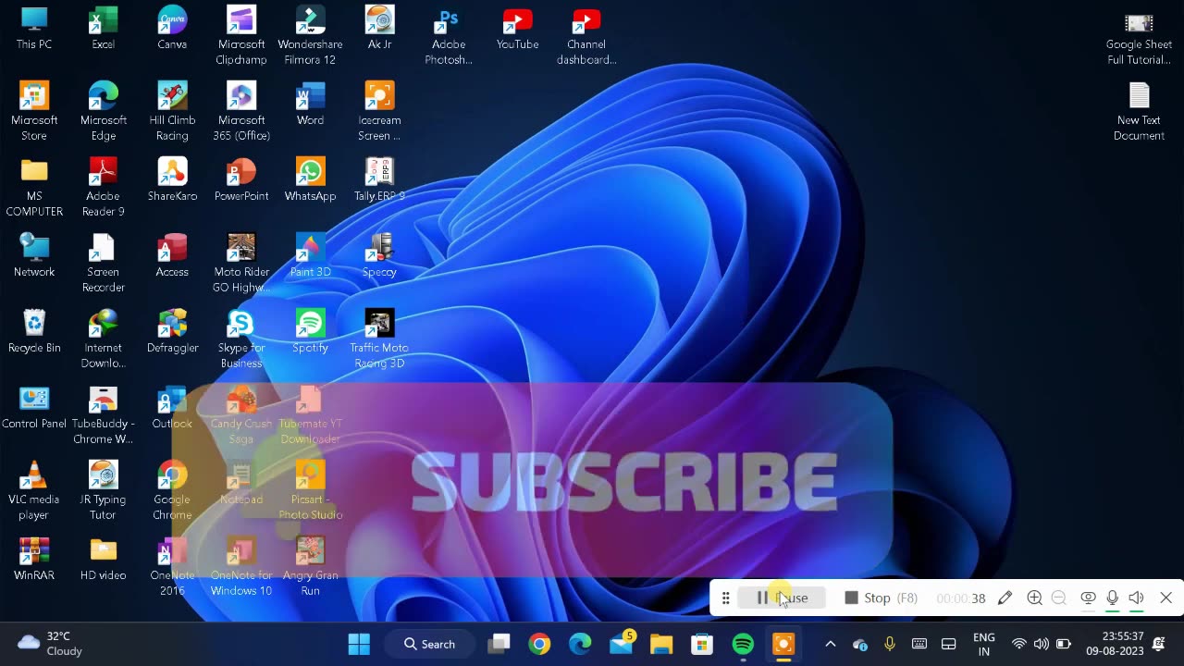Open Microsoft Store desktop icon
Viewport: 1184px width, 666px height.
pos(34,111)
